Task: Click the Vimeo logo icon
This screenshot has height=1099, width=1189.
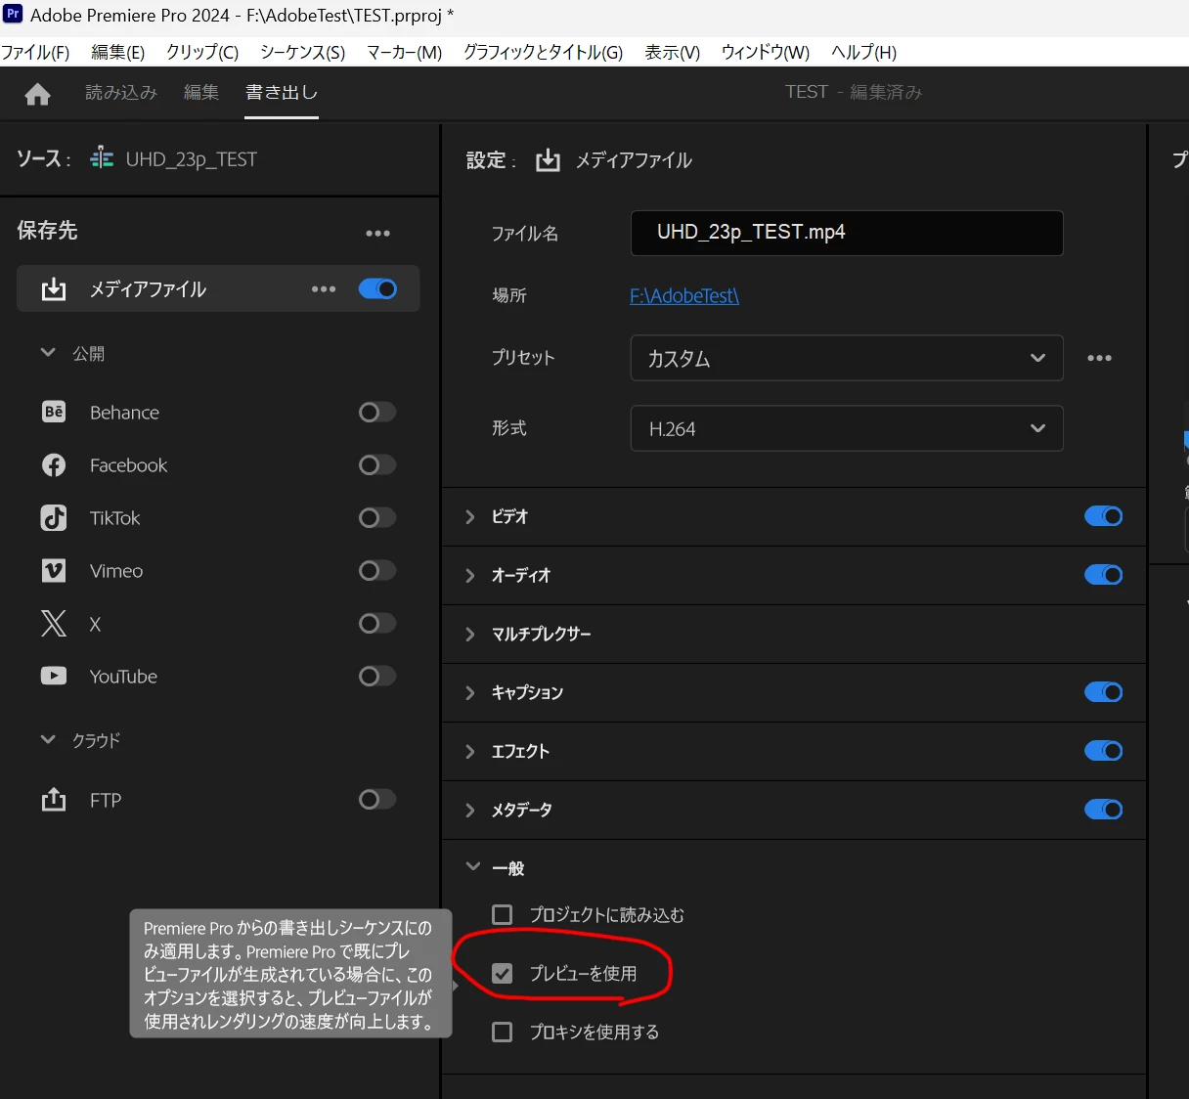Action: point(54,570)
